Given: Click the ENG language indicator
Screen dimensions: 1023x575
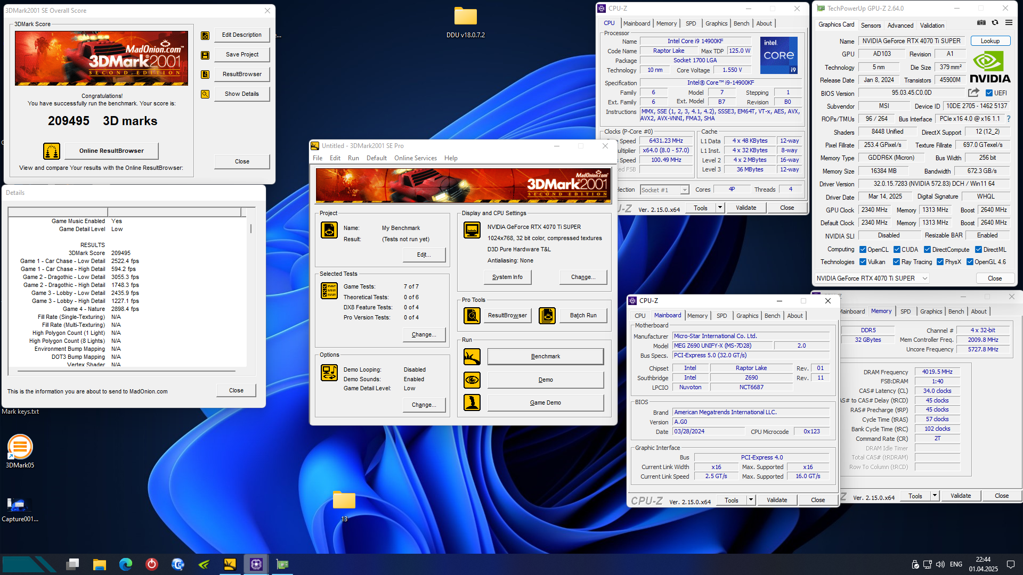Looking at the screenshot, I should [x=956, y=564].
